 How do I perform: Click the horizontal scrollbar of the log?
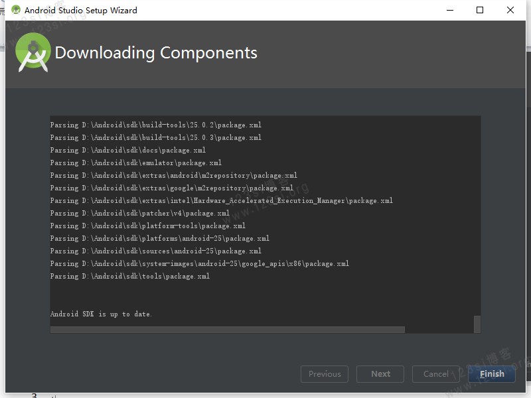(227, 330)
